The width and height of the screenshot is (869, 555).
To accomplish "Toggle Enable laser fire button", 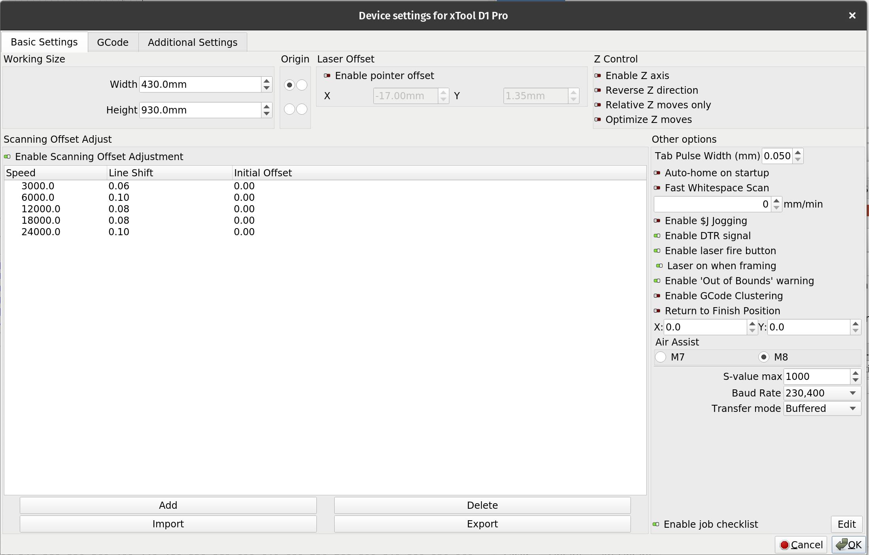I will 657,251.
